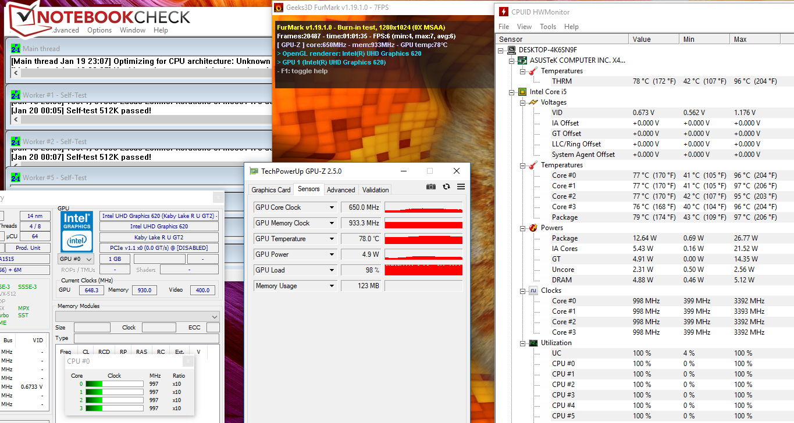794x423 pixels.
Task: Open the File menu in HWMonitor
Action: coord(504,27)
